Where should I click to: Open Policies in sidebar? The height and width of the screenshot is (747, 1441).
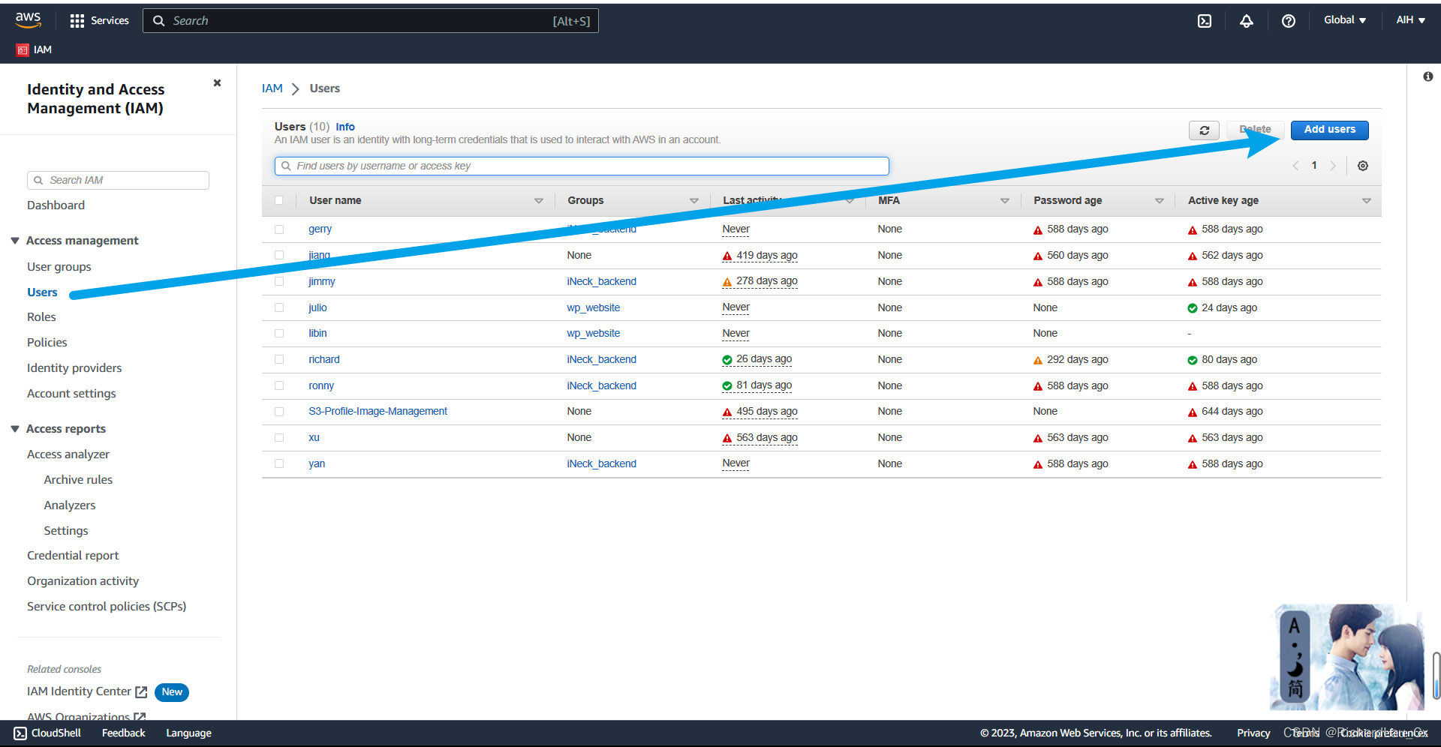point(47,343)
